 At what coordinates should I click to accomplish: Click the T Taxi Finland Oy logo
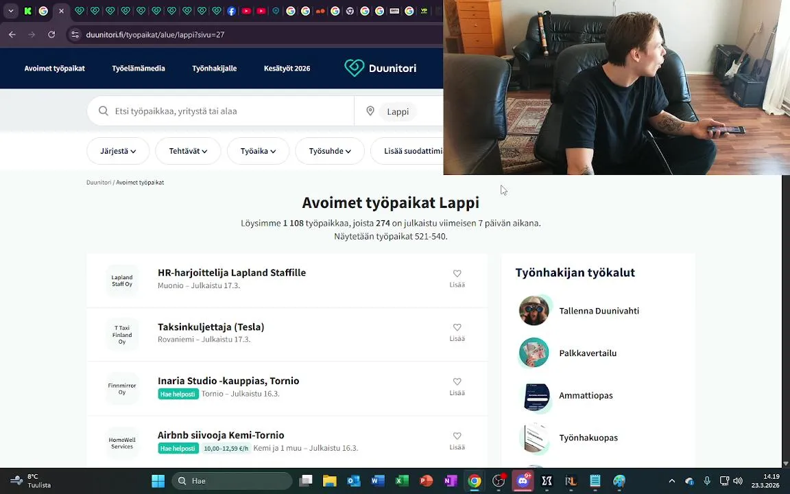pyautogui.click(x=122, y=335)
